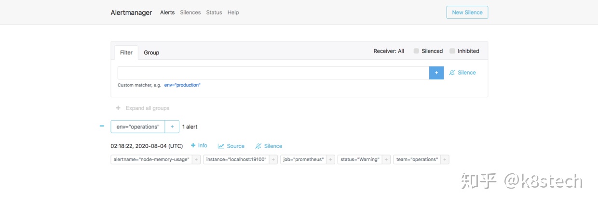Show alert Info annotations
Viewport: 598px width, 205px height.
point(199,146)
